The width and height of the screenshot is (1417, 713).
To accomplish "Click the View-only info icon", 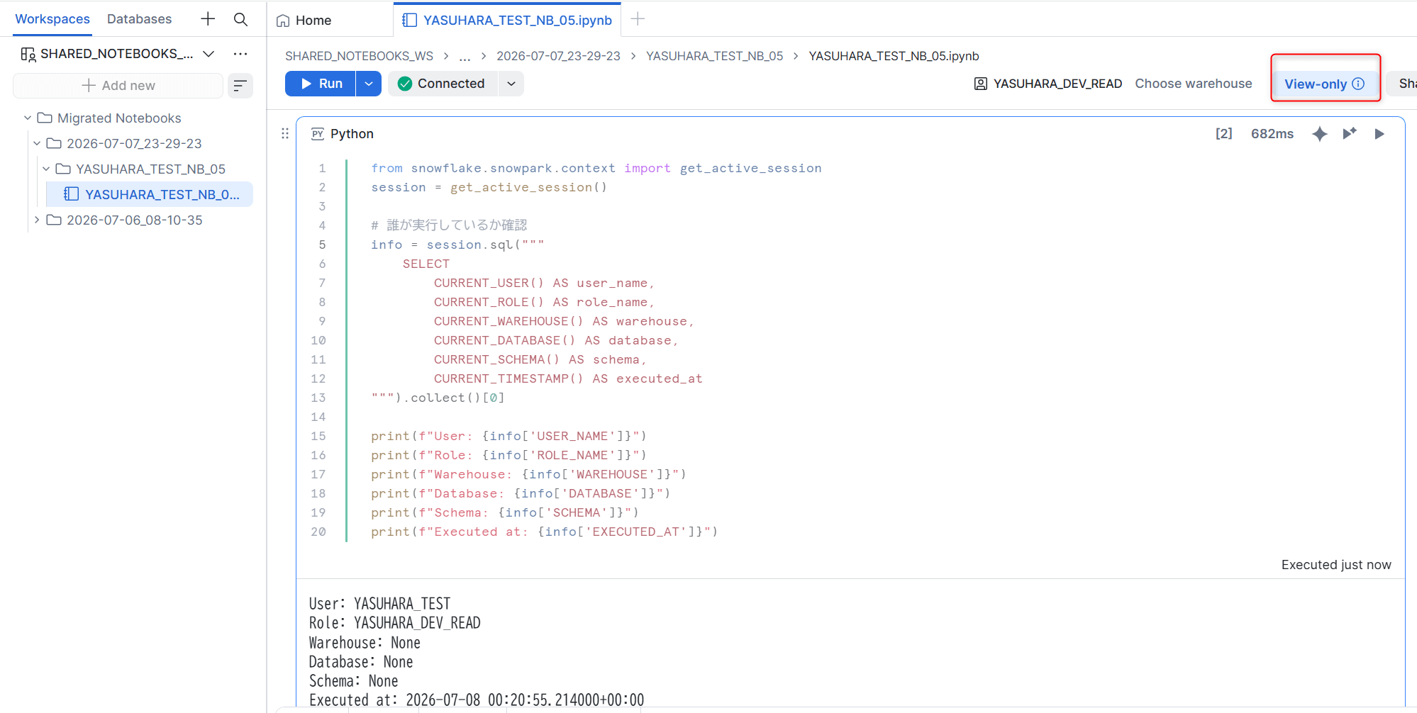I will coord(1358,84).
